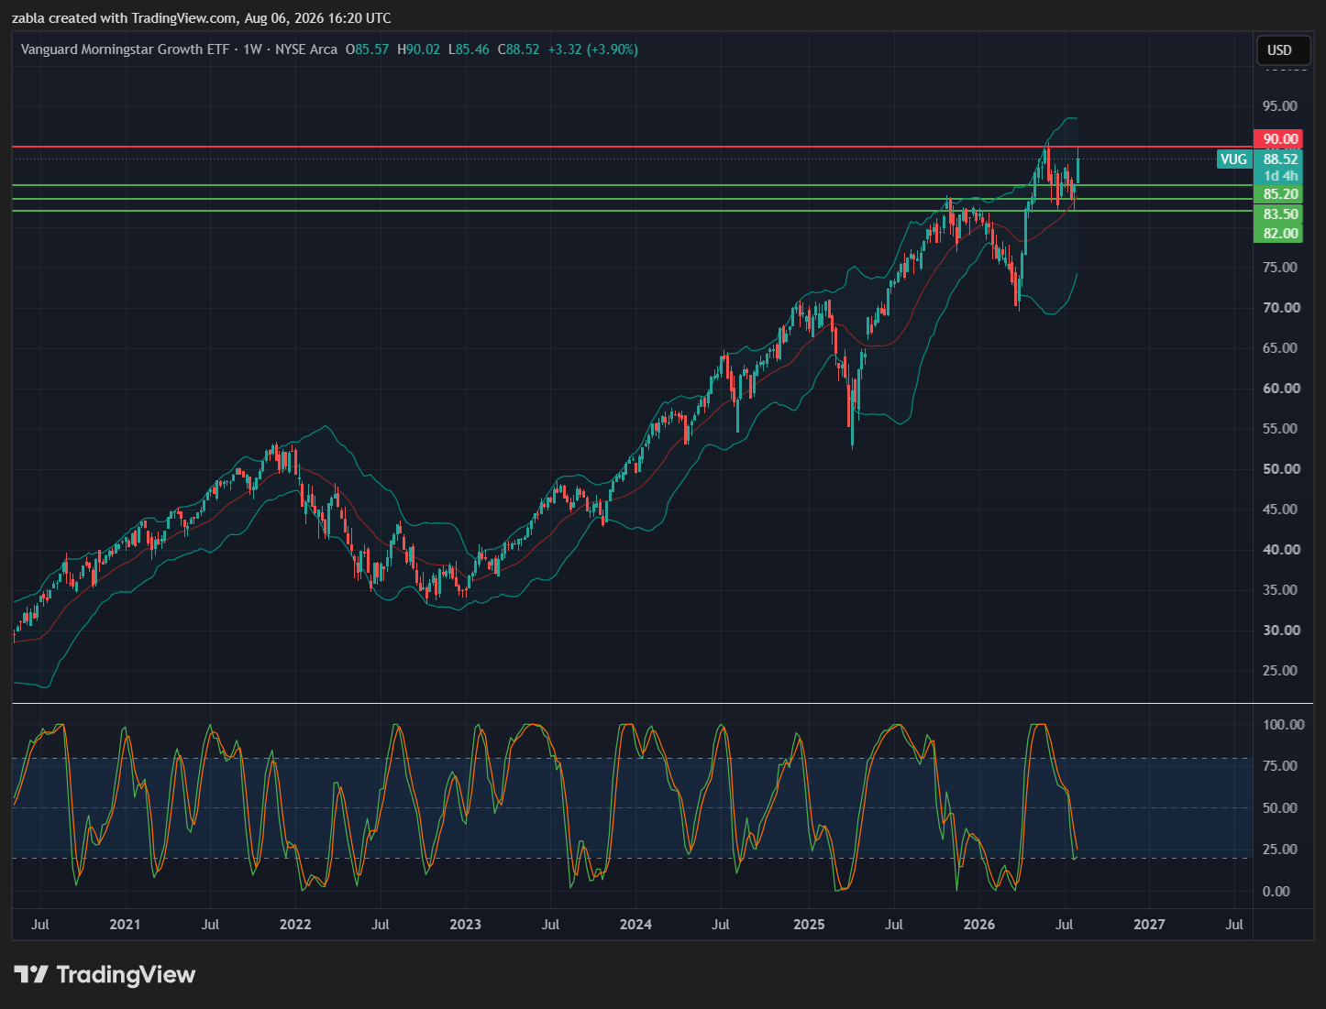
Task: Click the green 82.00 price label
Action: coord(1278,234)
